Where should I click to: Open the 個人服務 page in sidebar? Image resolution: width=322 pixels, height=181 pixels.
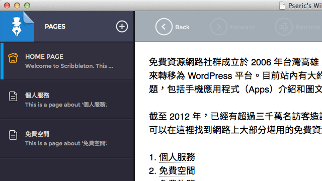67,100
